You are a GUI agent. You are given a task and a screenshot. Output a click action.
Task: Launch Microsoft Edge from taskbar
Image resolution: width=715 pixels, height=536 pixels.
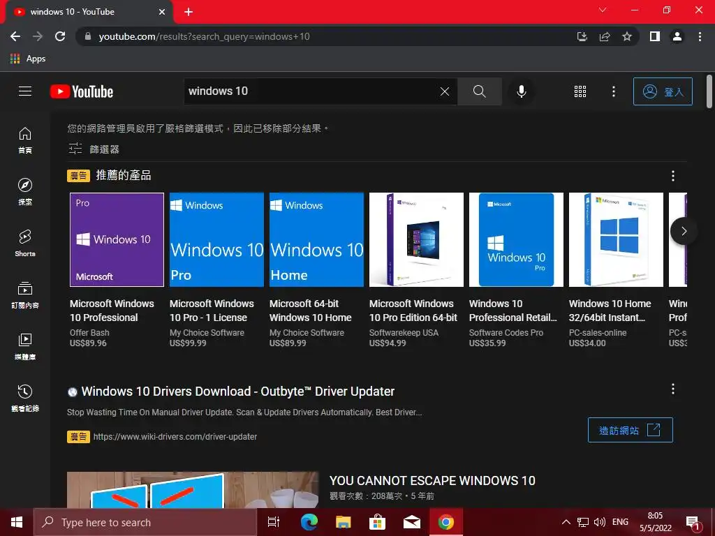(309, 522)
